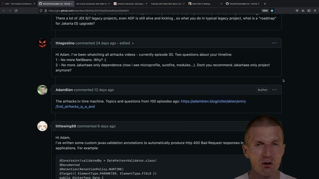Click thiagoslino's pumpkin avatar

coord(42,43)
